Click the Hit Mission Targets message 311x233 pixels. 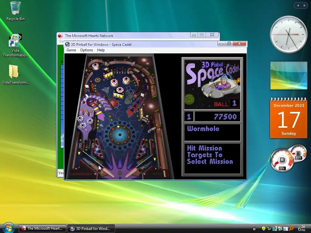[x=210, y=155]
